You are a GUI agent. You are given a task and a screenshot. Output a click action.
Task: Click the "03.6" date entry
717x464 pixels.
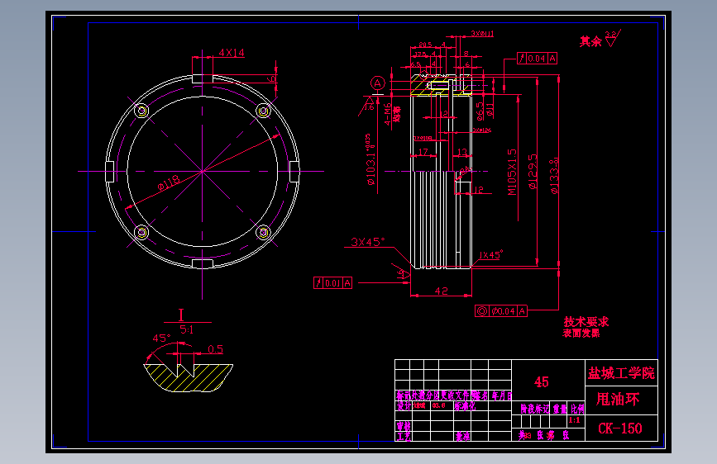[438, 405]
